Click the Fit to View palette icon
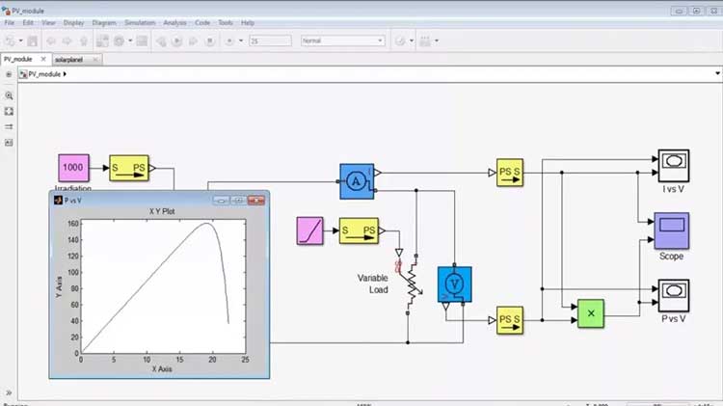The image size is (723, 406). 9,112
